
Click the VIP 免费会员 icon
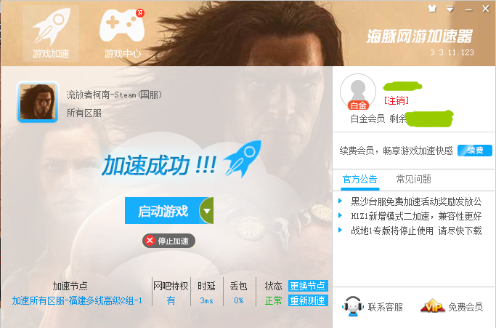[433, 306]
